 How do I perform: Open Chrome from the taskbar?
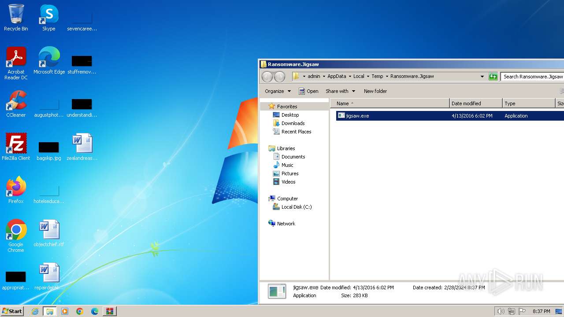pyautogui.click(x=80, y=311)
